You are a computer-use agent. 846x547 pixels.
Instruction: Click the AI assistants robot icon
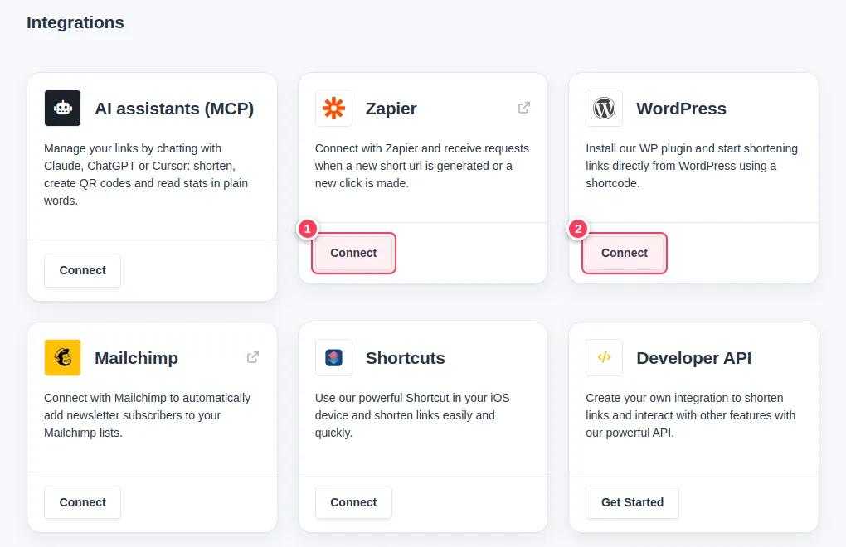[x=62, y=109]
